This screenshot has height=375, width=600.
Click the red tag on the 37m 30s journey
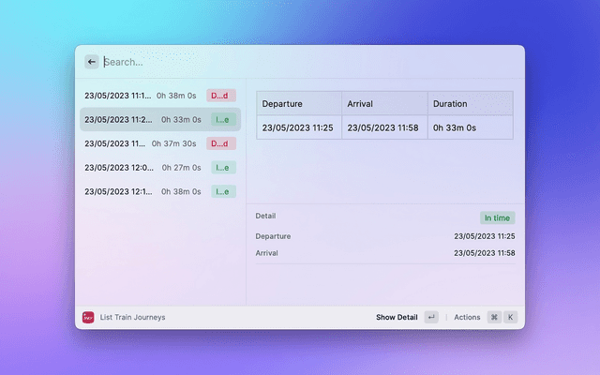(221, 143)
